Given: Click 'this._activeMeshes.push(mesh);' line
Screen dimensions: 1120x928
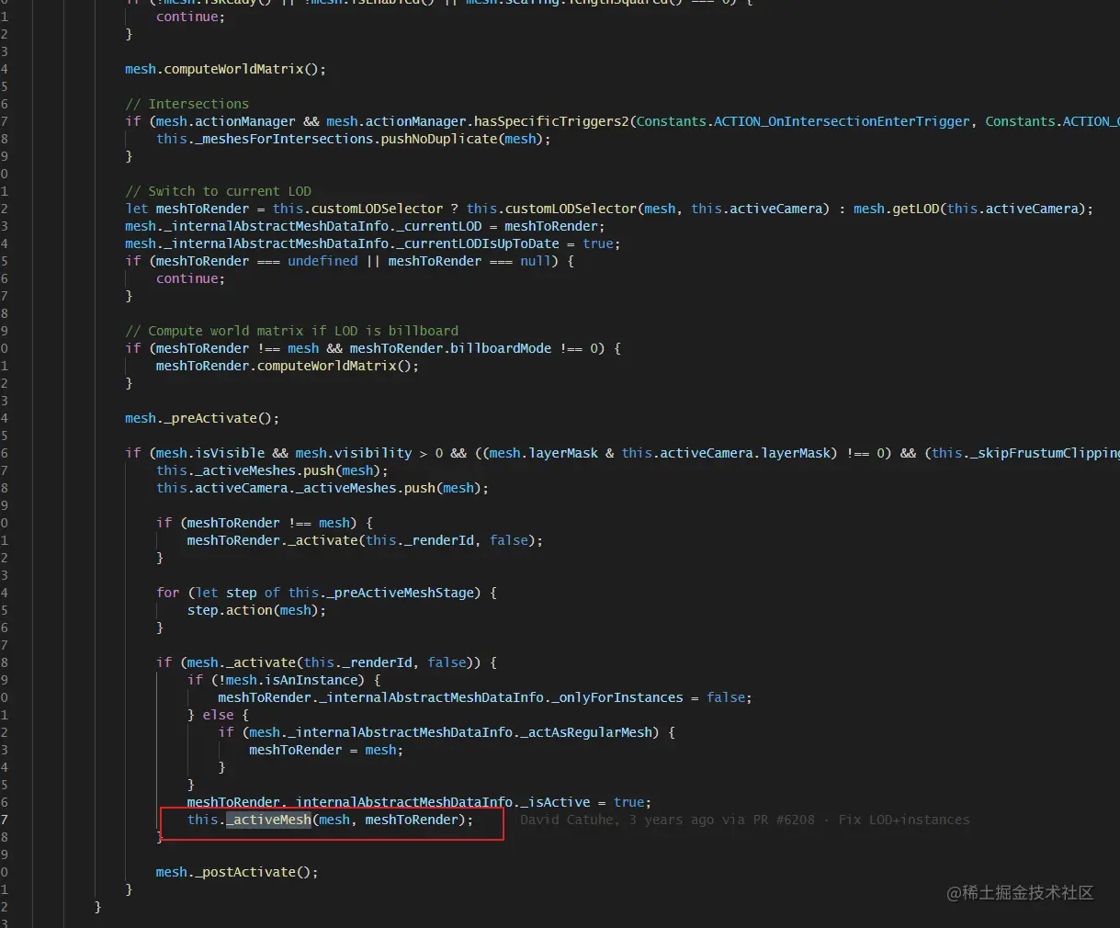Looking at the screenshot, I should 272,470.
